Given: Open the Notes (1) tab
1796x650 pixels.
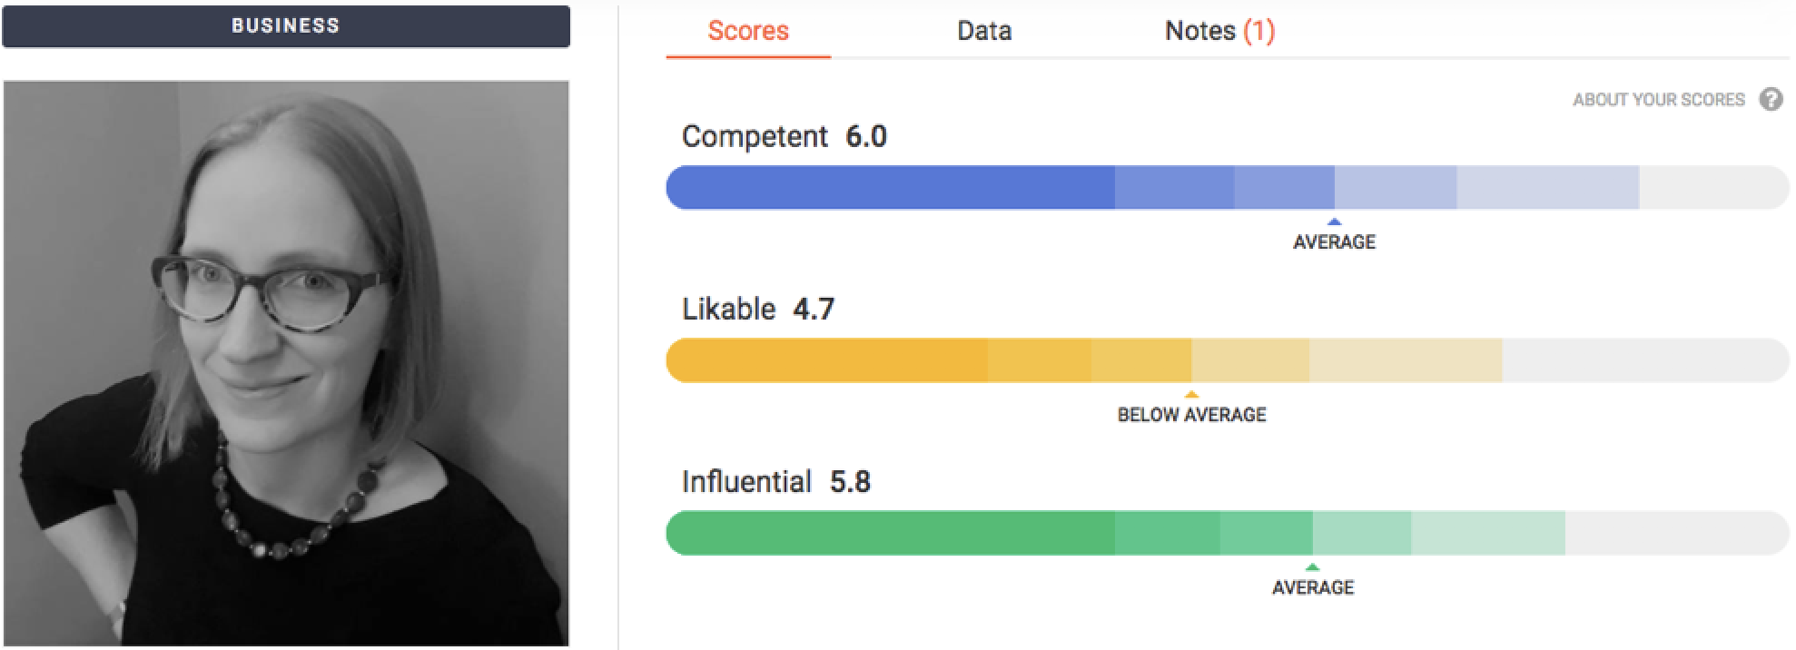Looking at the screenshot, I should [1219, 31].
